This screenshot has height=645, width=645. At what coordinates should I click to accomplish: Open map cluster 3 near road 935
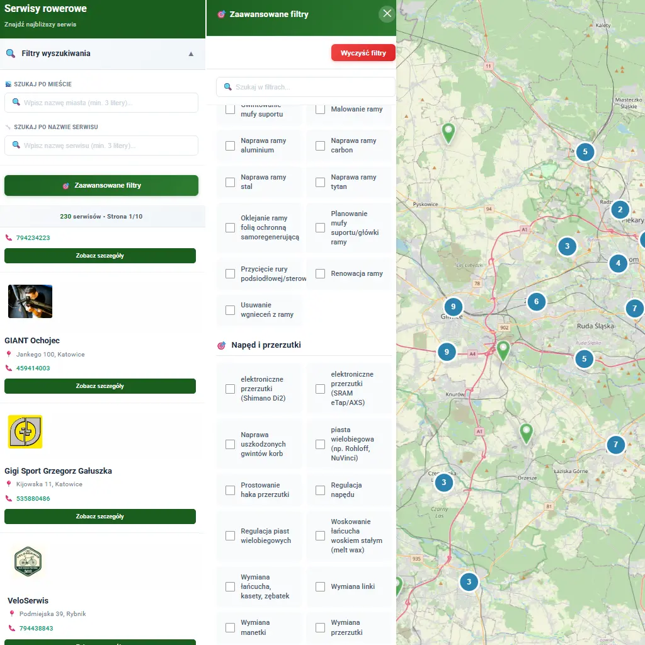[x=469, y=581]
